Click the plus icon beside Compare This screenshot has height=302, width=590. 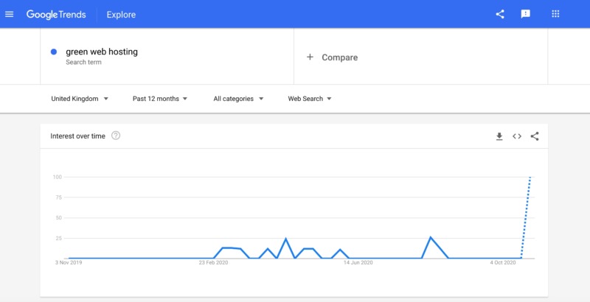pos(310,57)
